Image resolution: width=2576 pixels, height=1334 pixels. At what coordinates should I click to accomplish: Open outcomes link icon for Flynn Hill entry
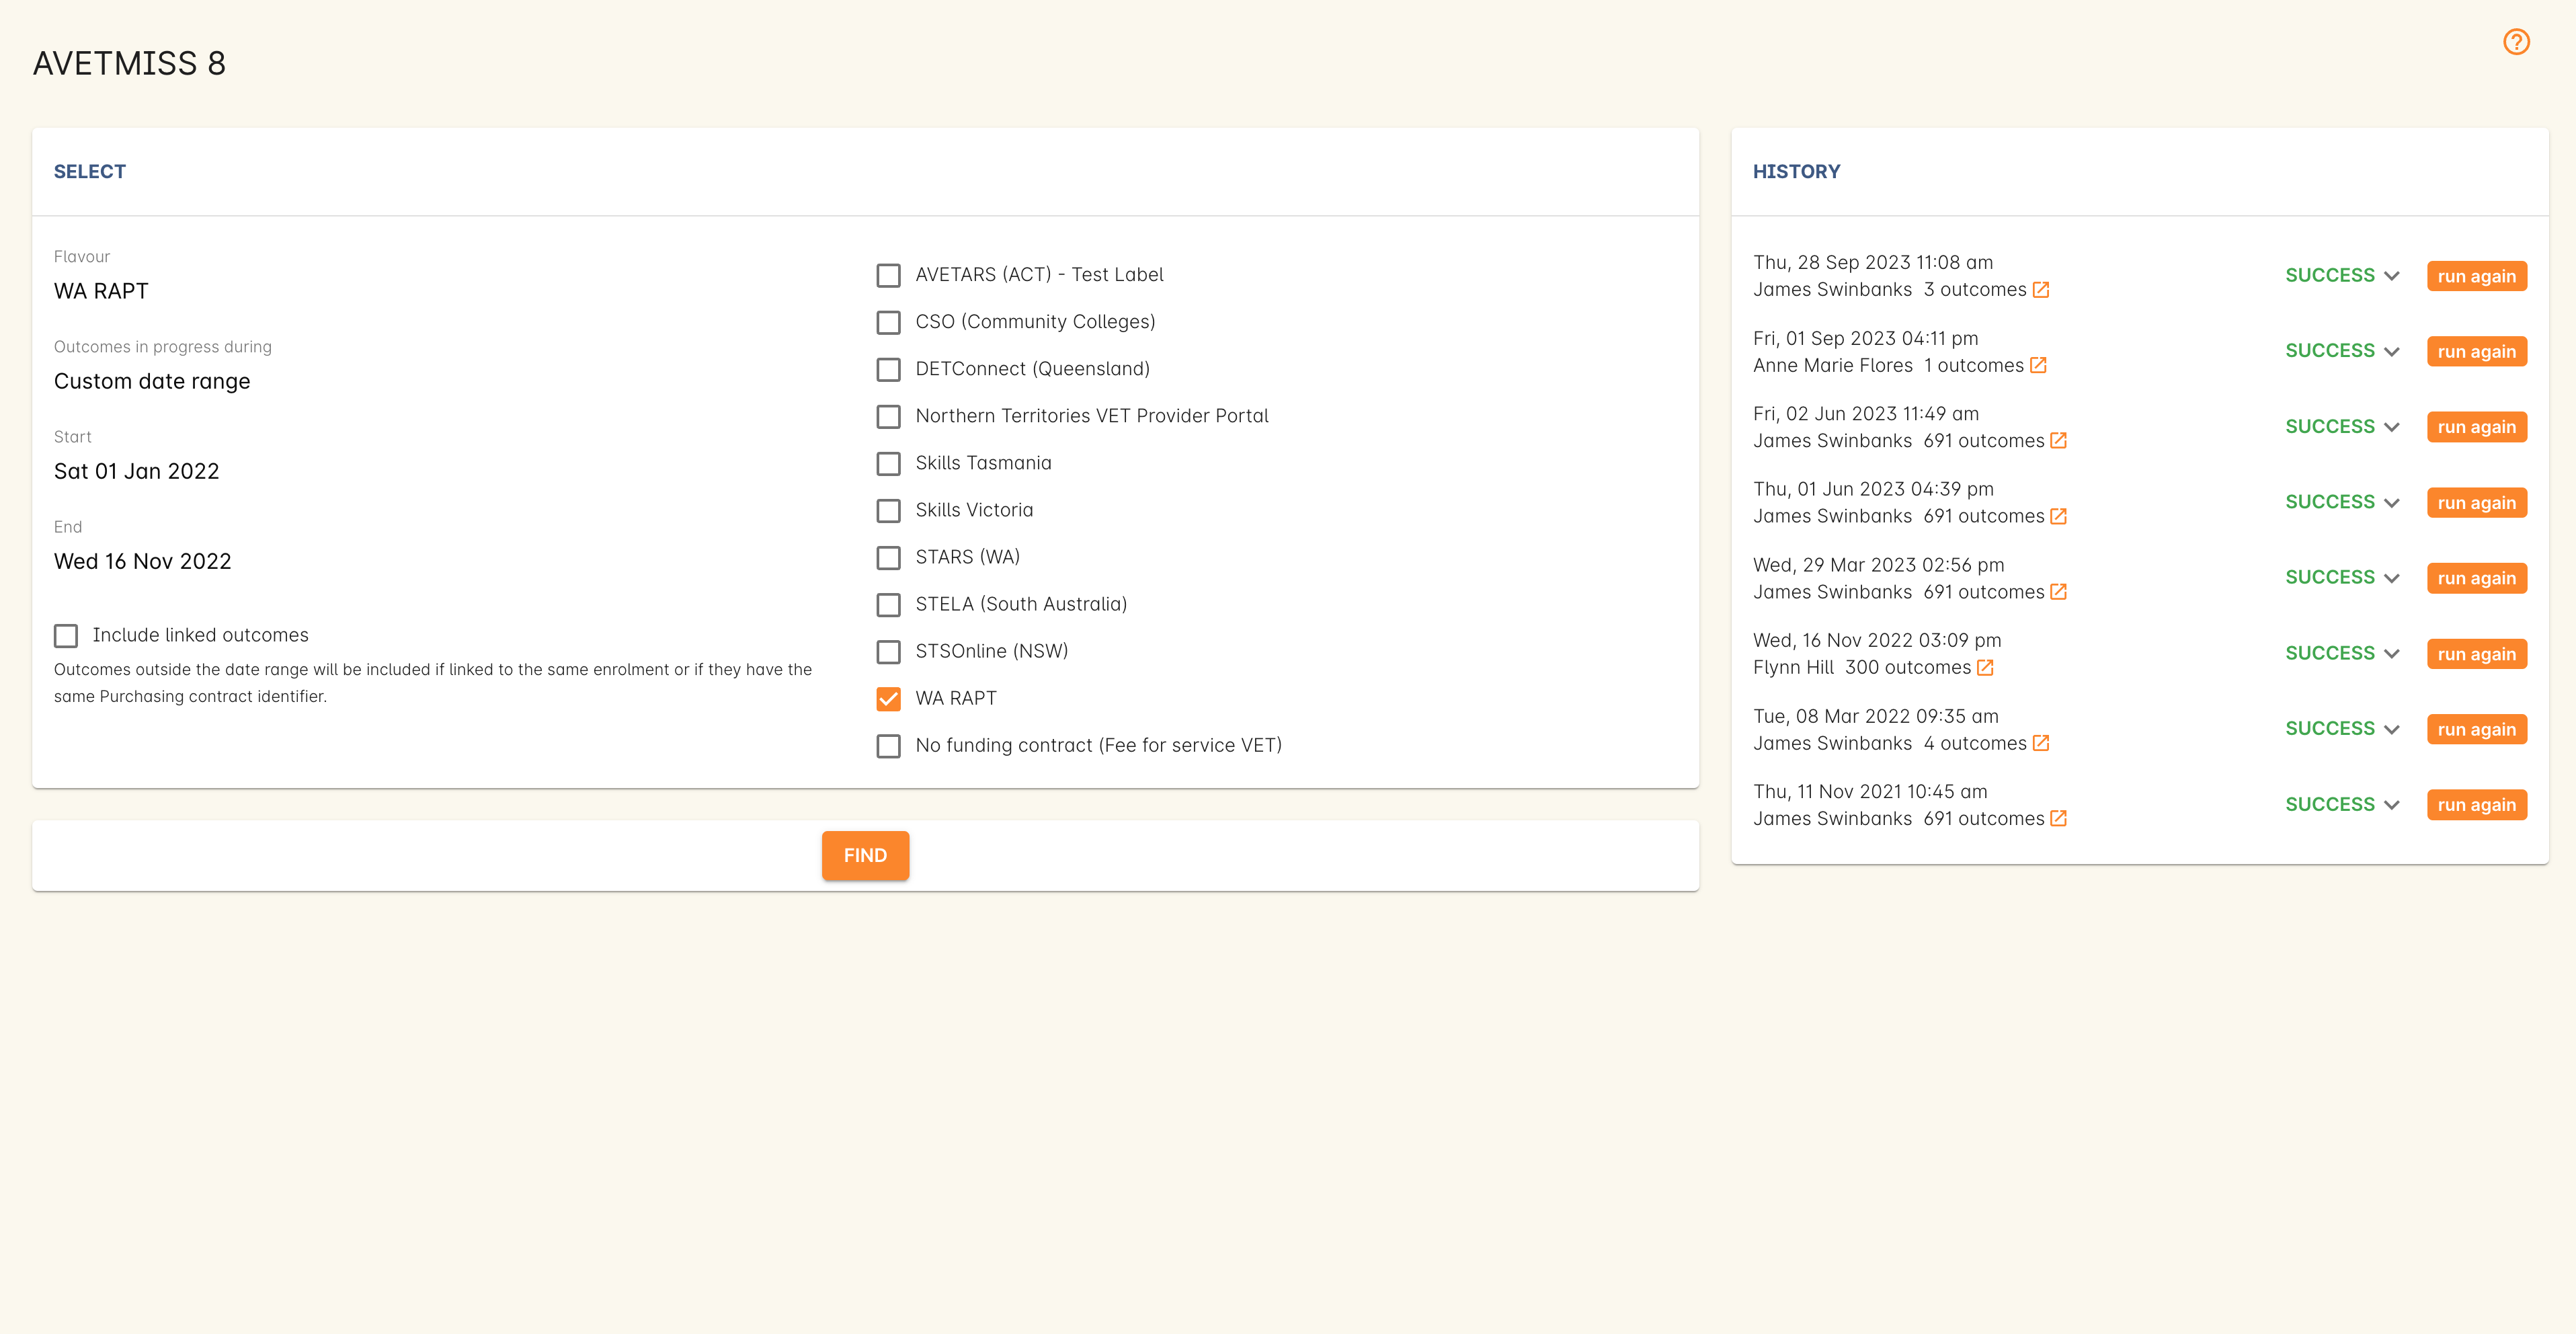(1985, 668)
